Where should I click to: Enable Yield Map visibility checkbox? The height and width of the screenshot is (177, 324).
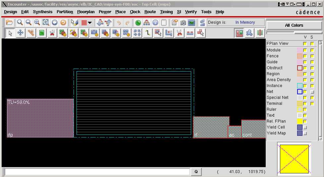point(305,133)
